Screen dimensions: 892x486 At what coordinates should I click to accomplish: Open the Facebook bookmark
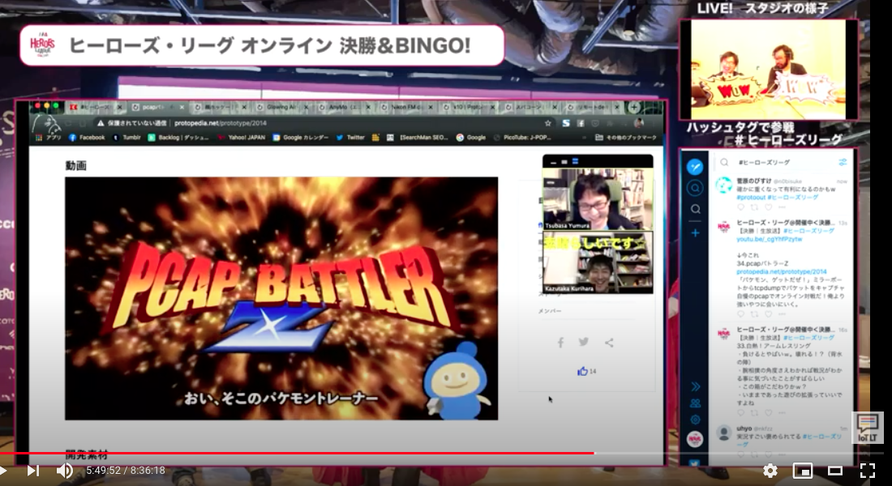[87, 138]
